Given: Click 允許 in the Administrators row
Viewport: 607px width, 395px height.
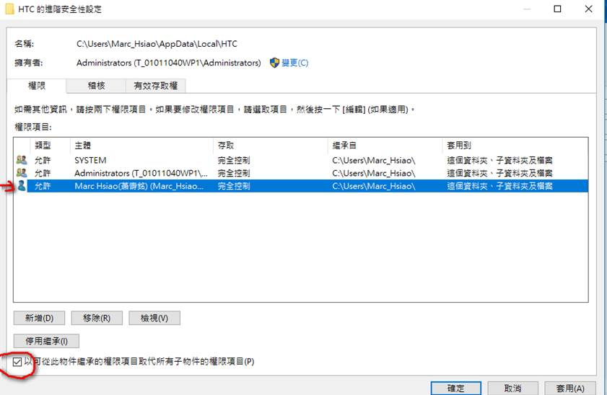Looking at the screenshot, I should (x=43, y=173).
